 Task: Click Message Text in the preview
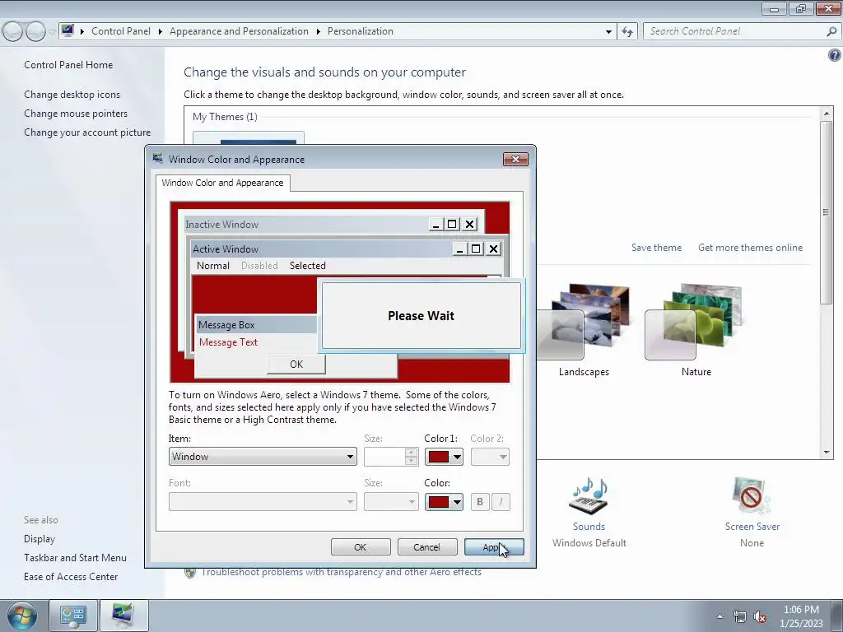[228, 342]
